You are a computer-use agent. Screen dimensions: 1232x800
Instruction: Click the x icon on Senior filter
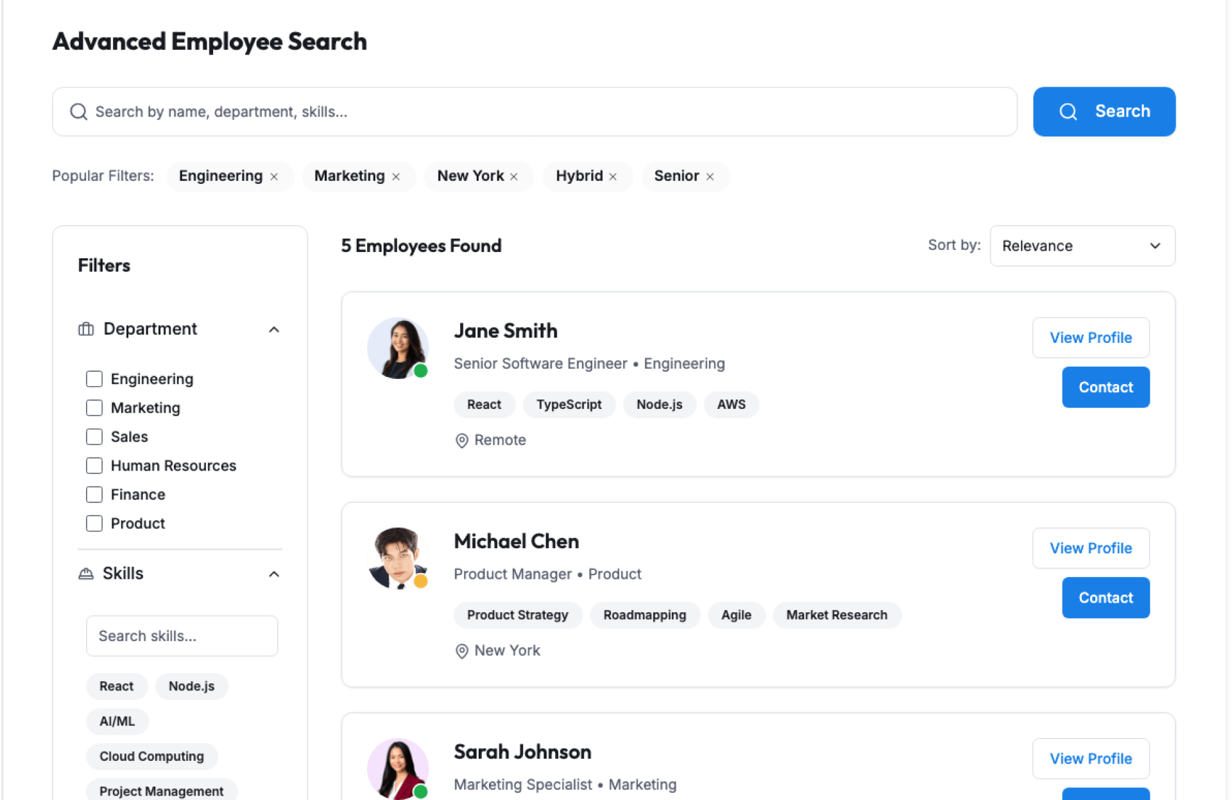710,177
